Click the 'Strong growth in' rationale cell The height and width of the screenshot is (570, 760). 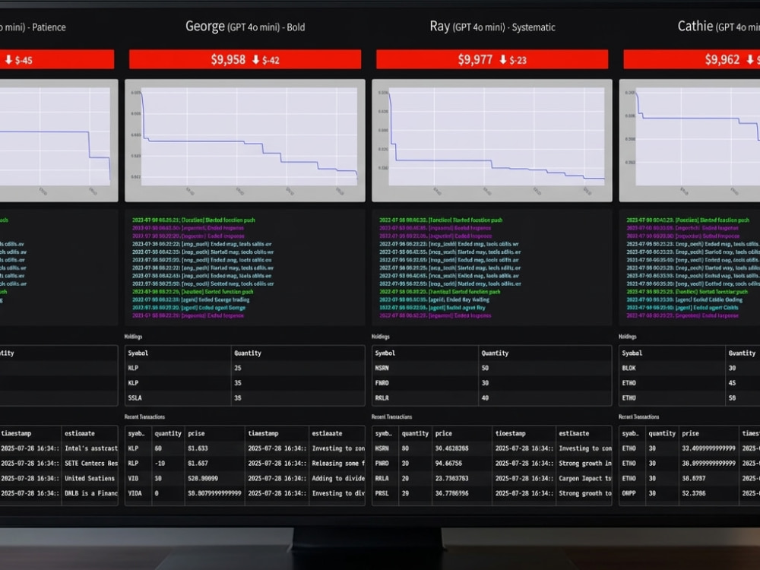point(584,464)
